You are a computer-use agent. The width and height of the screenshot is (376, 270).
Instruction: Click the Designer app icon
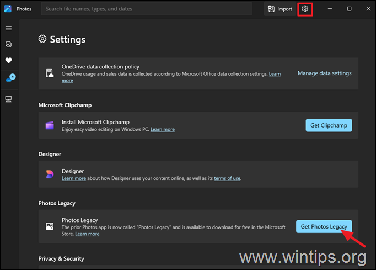50,174
